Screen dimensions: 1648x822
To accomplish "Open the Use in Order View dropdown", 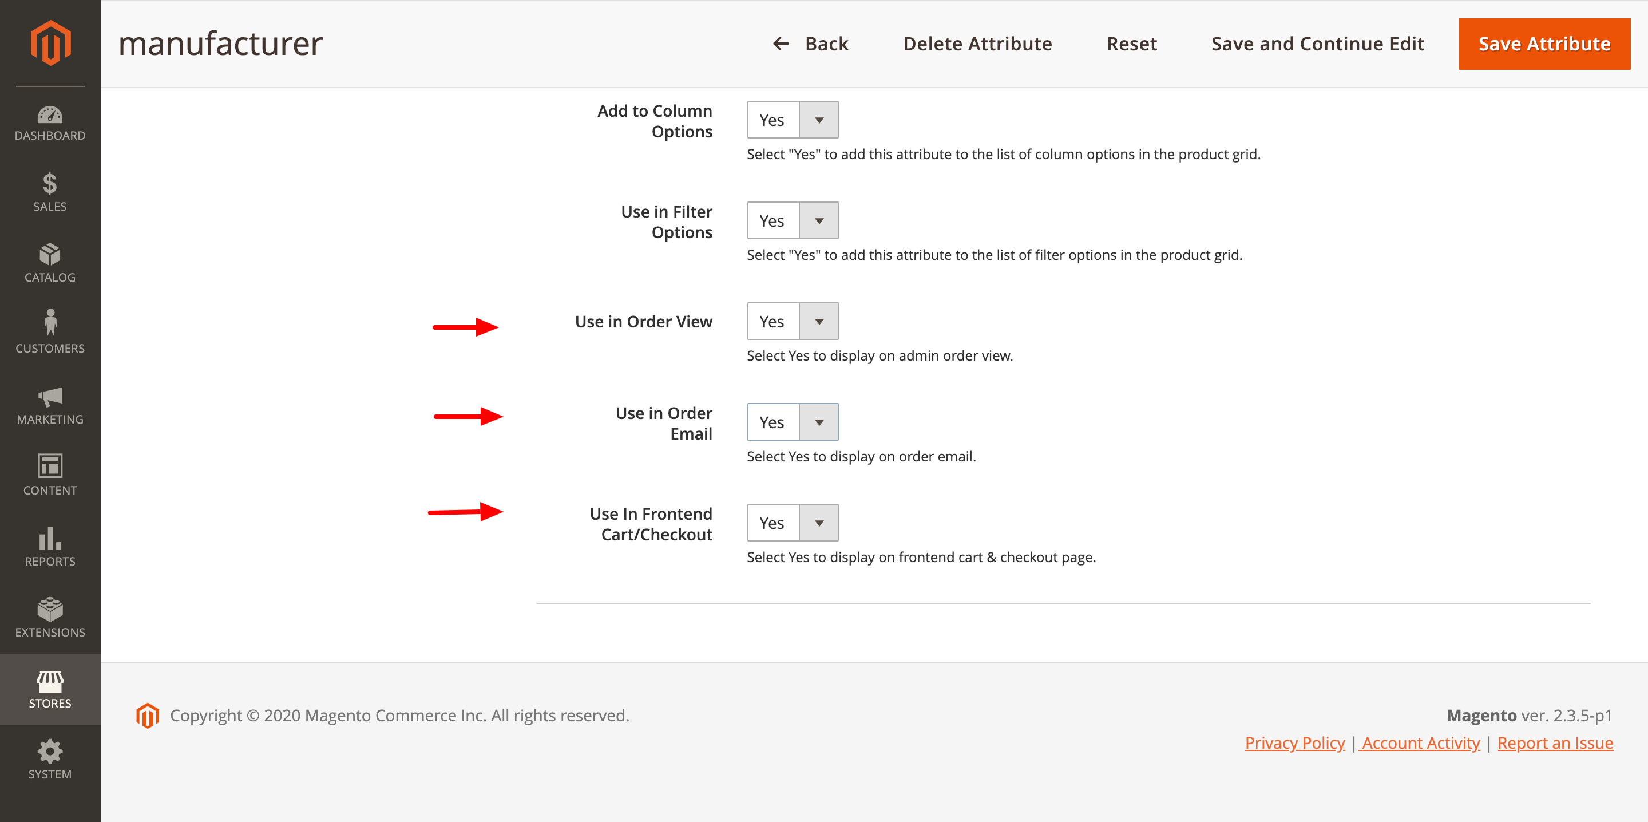I will (793, 321).
